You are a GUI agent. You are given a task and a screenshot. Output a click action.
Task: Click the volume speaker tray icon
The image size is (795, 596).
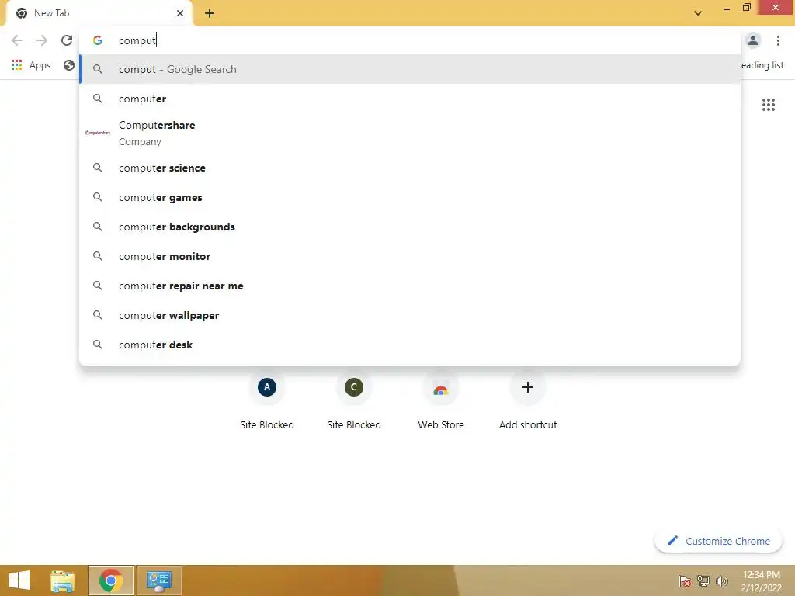[721, 580]
